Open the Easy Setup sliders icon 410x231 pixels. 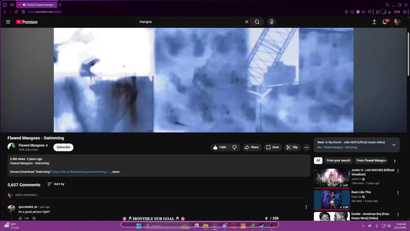click(405, 12)
